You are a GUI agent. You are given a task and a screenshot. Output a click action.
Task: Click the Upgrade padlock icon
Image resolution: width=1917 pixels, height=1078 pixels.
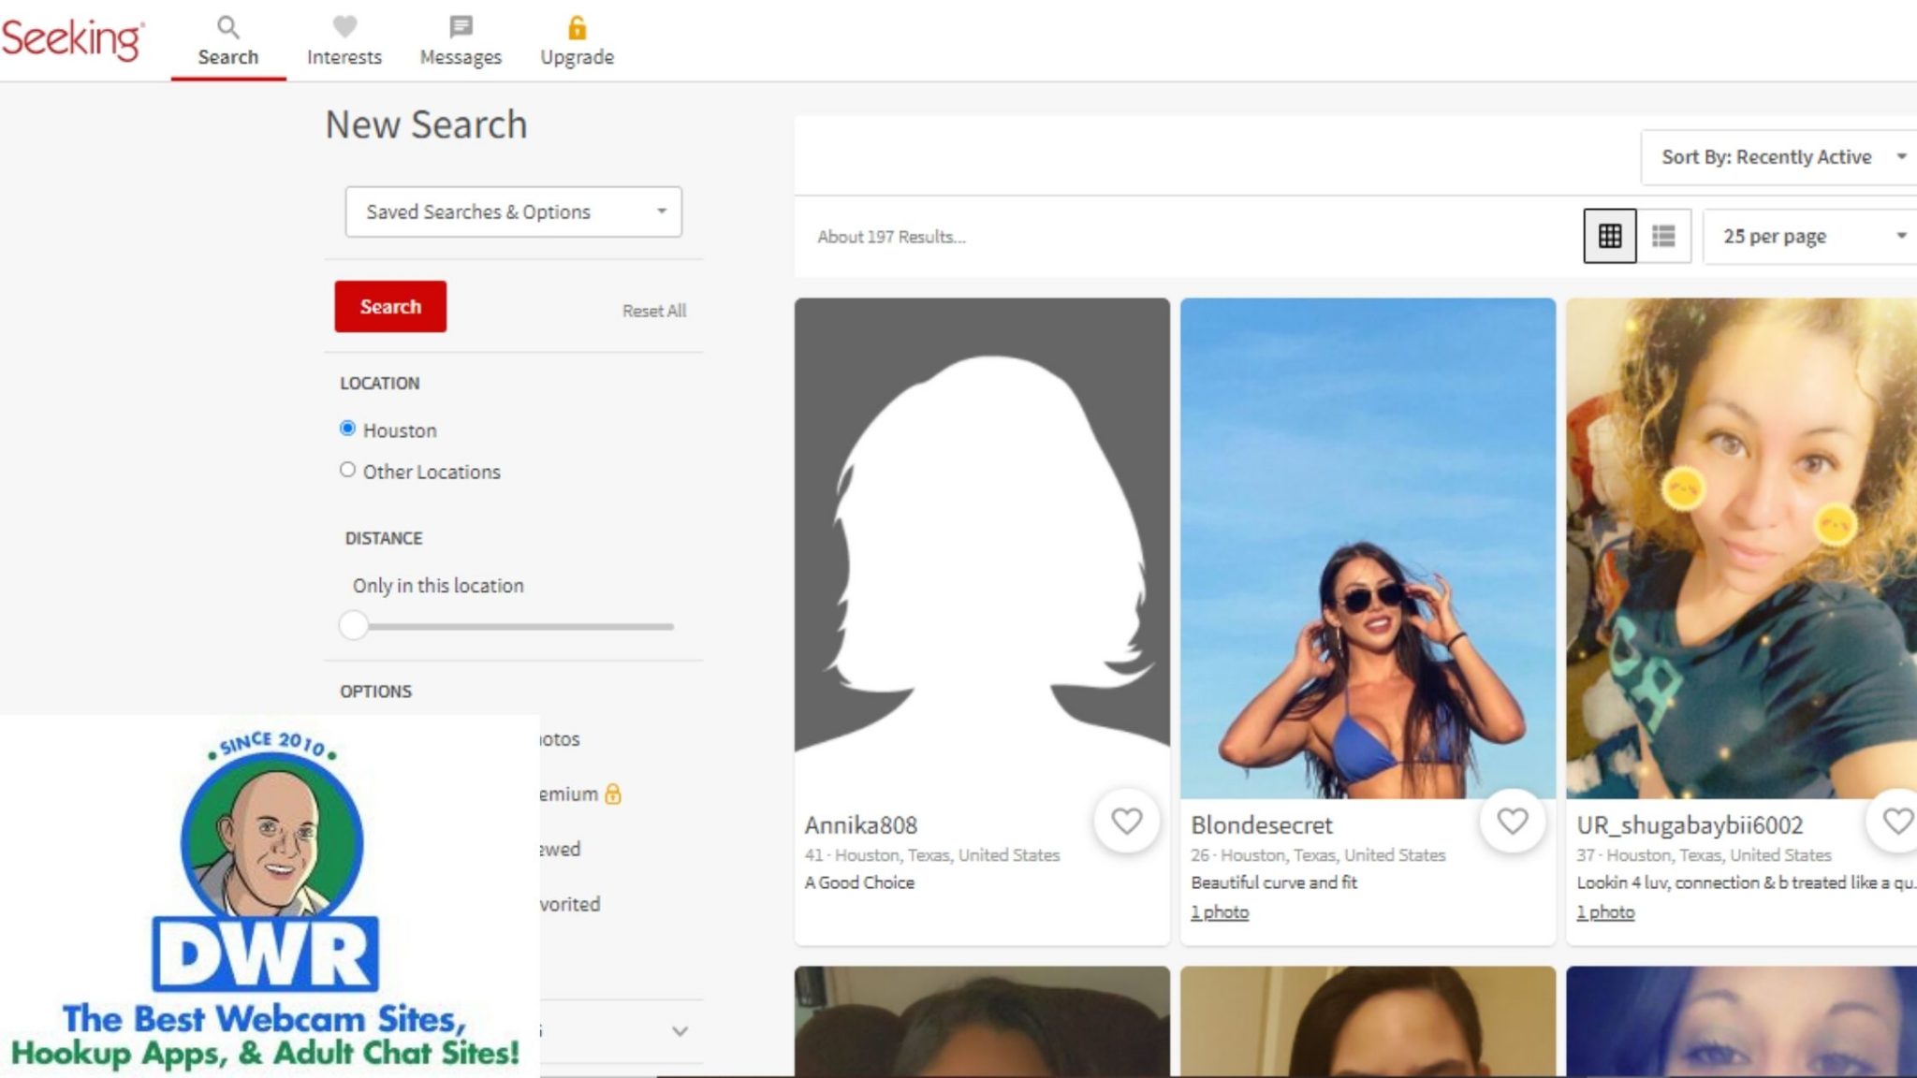pos(578,28)
